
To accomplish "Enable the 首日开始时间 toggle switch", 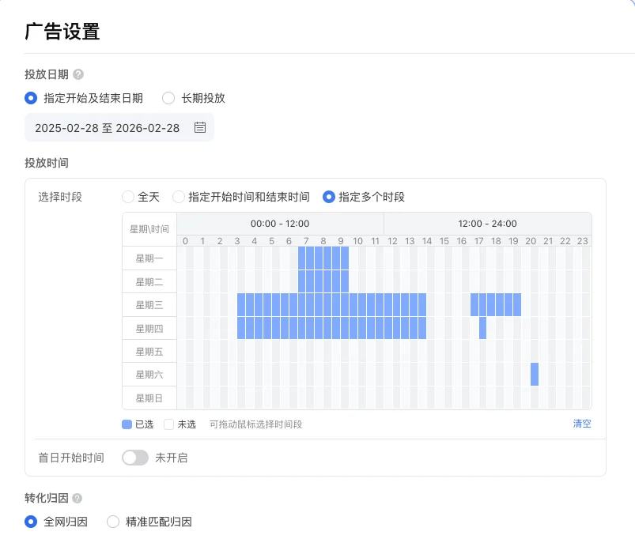I will [x=135, y=458].
